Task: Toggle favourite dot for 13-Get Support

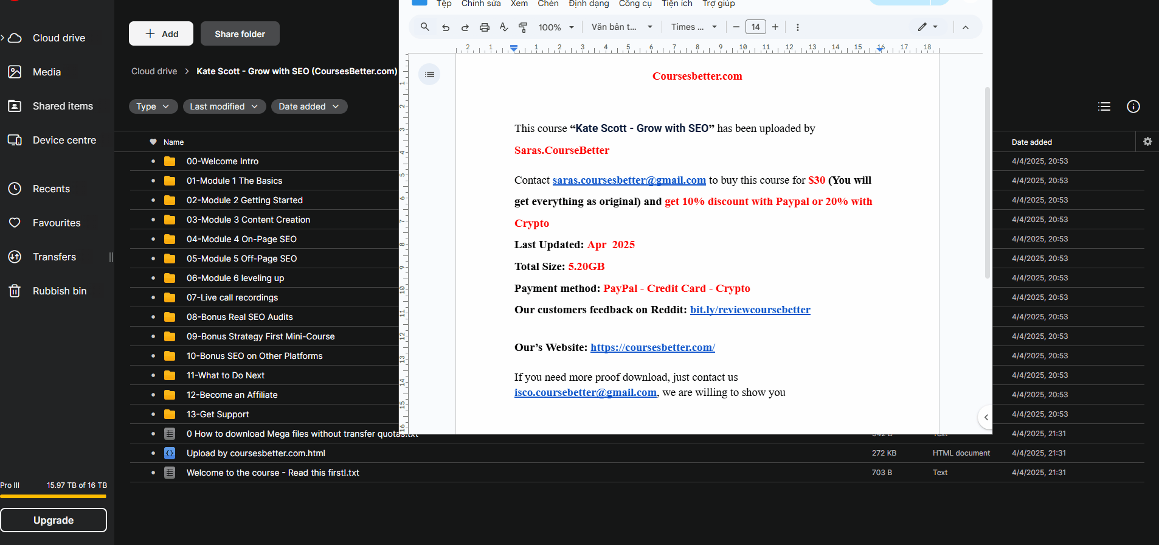Action: (153, 414)
